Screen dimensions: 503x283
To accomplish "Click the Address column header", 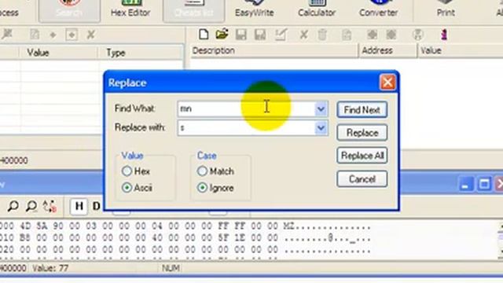I will coord(387,50).
